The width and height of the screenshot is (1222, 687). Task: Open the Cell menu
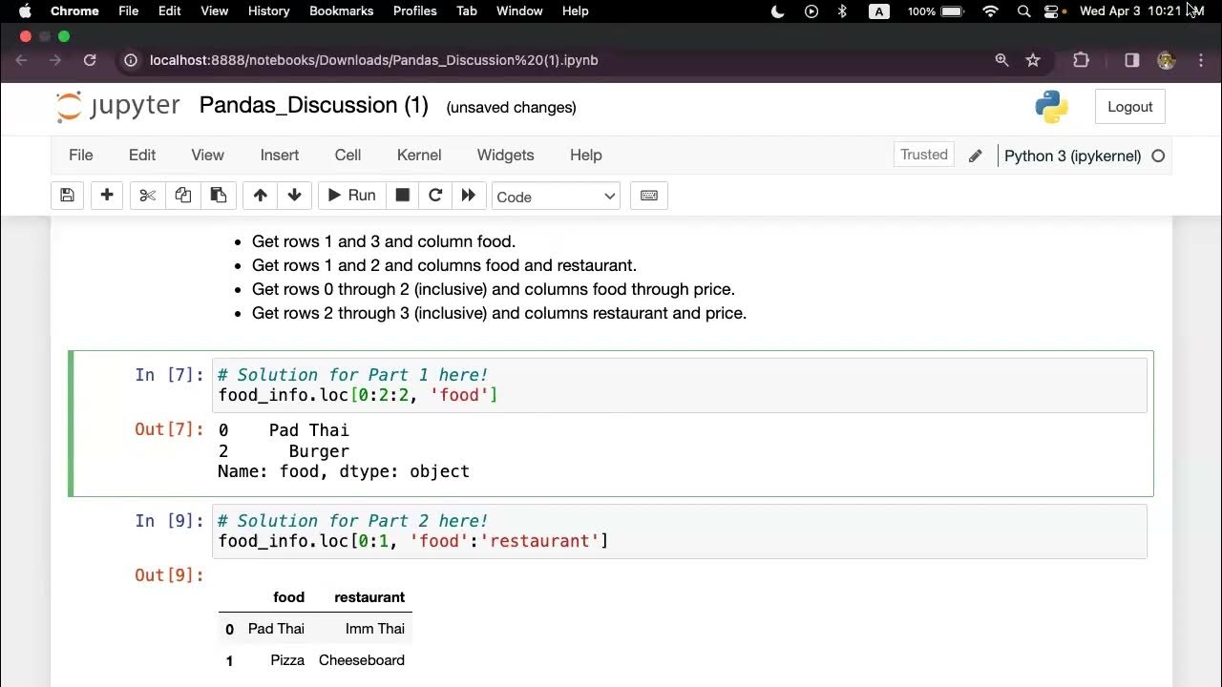pyautogui.click(x=348, y=155)
